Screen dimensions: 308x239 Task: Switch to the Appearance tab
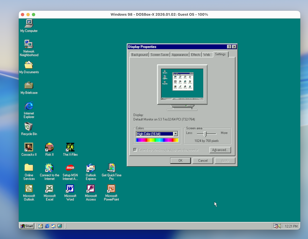click(180, 55)
